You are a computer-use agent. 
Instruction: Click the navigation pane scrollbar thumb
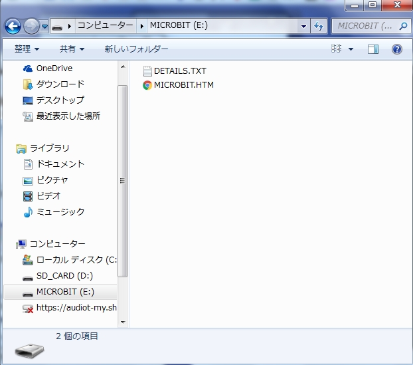point(122,181)
